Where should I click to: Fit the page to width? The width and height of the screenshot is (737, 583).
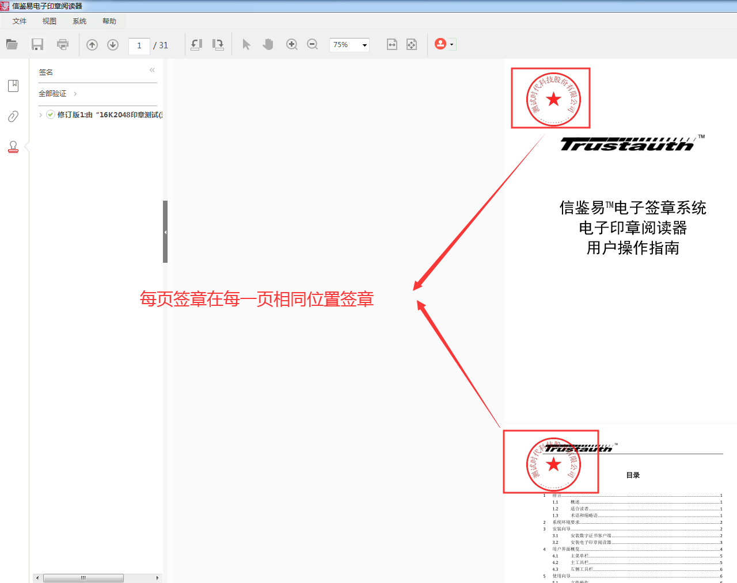click(392, 44)
